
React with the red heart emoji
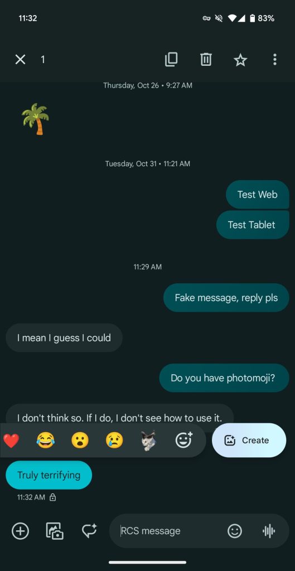point(11,441)
